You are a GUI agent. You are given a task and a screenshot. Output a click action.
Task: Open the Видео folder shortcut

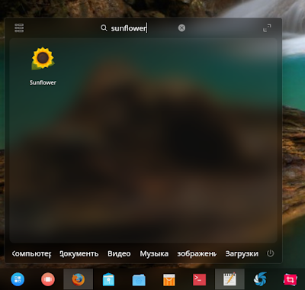click(119, 253)
